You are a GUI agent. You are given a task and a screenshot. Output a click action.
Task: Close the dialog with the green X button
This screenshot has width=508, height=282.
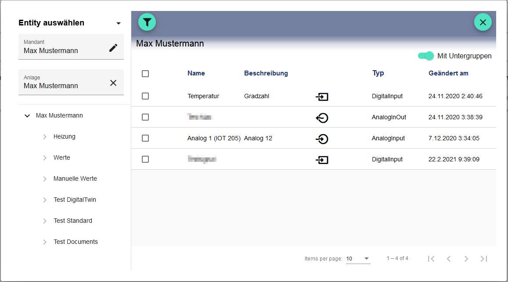pyautogui.click(x=483, y=22)
